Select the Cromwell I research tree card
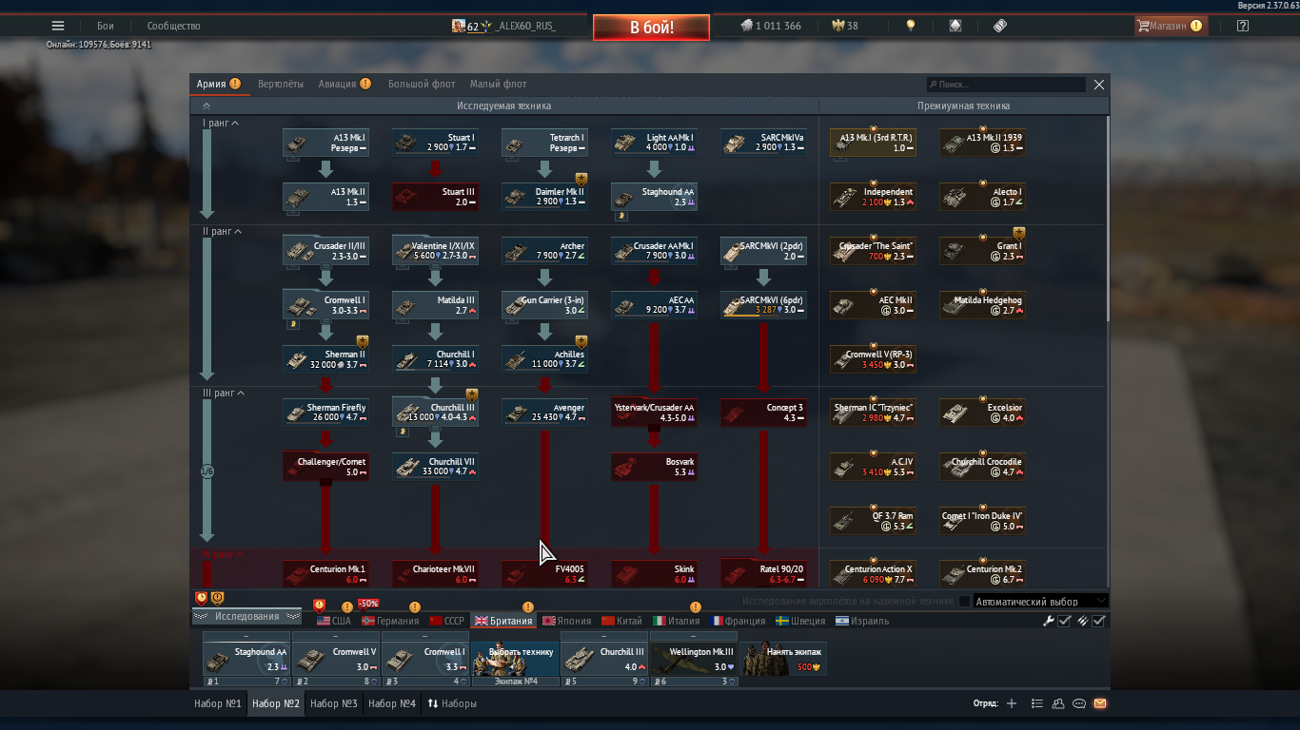Screen dimensions: 1300x730 tap(325, 305)
